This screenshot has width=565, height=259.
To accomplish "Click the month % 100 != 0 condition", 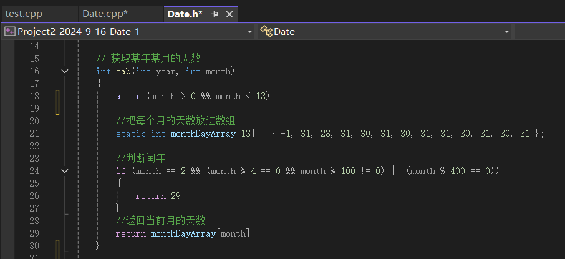I will pyautogui.click(x=340, y=171).
